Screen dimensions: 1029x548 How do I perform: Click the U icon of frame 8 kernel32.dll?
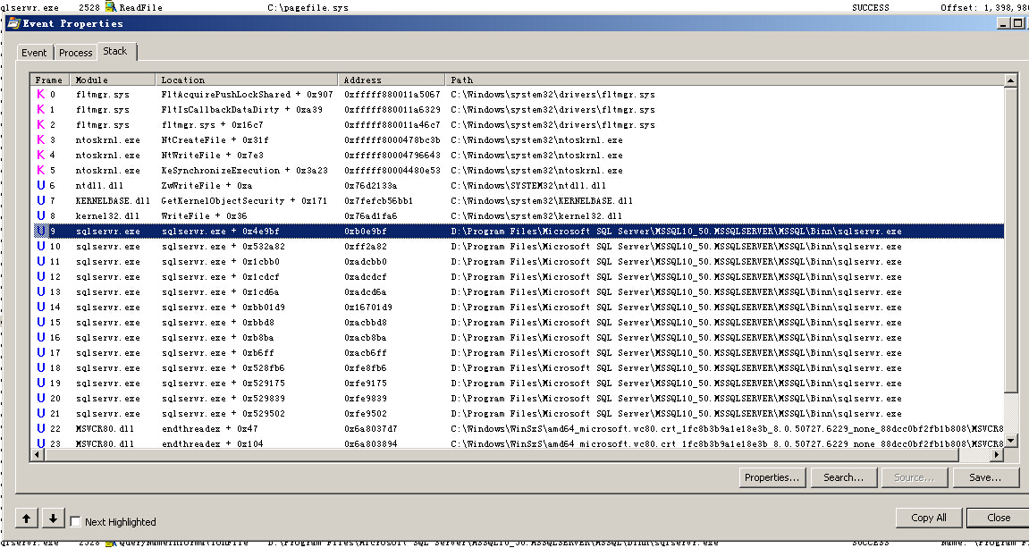[41, 216]
